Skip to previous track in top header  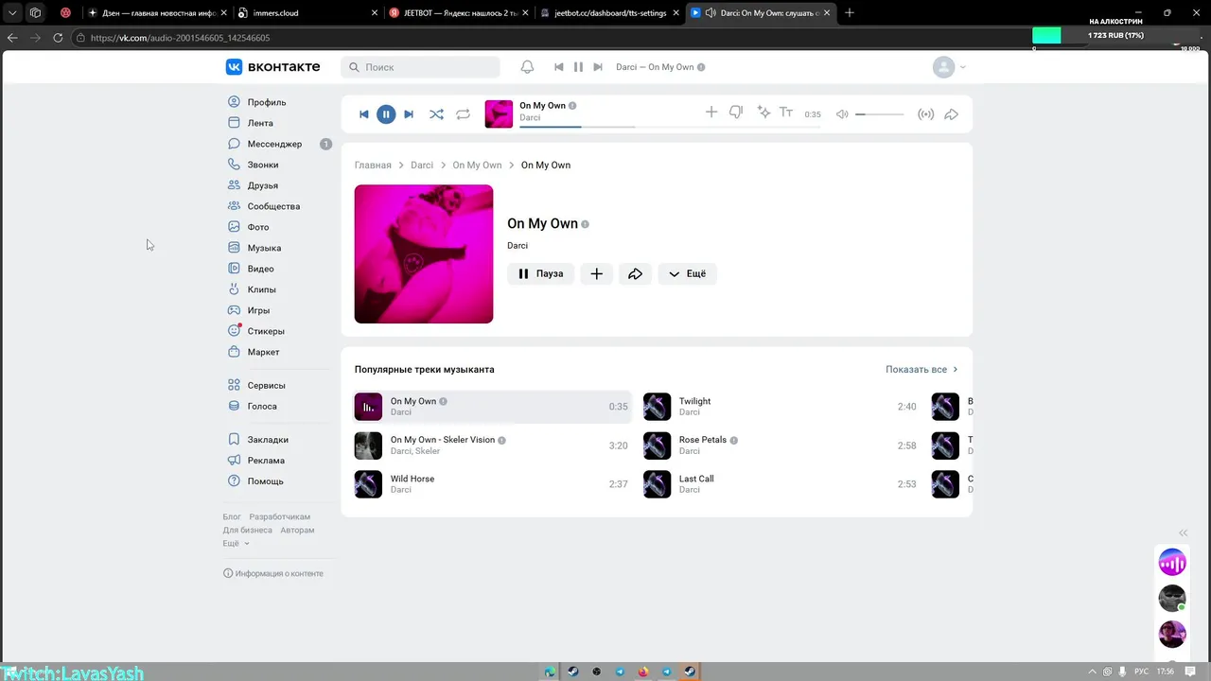point(559,67)
